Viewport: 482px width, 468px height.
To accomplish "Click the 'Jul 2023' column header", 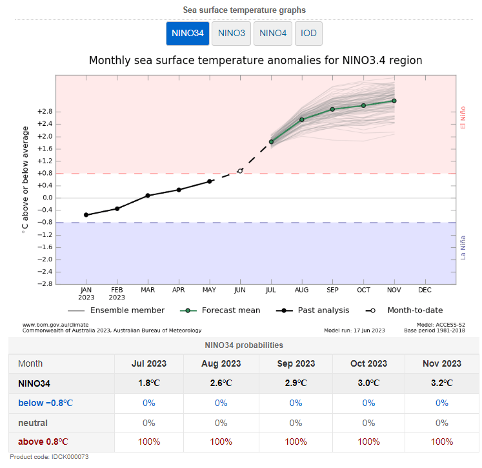I will [149, 363].
